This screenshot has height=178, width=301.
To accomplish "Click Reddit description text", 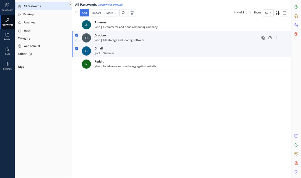I will (130, 66).
